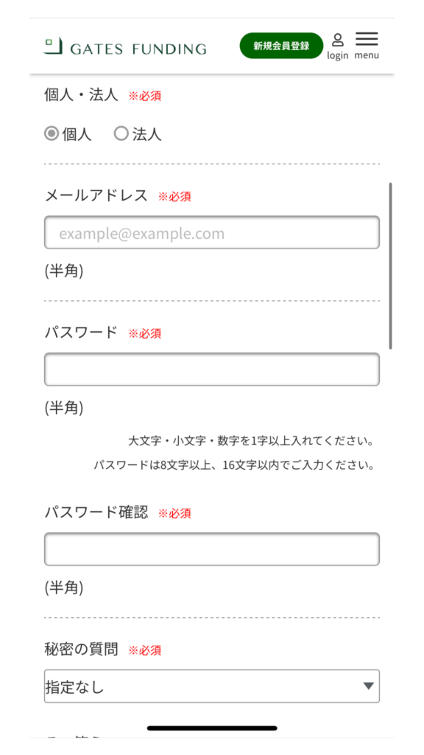Open the hamburger menu icon
This screenshot has height=755, width=424.
tap(367, 39)
